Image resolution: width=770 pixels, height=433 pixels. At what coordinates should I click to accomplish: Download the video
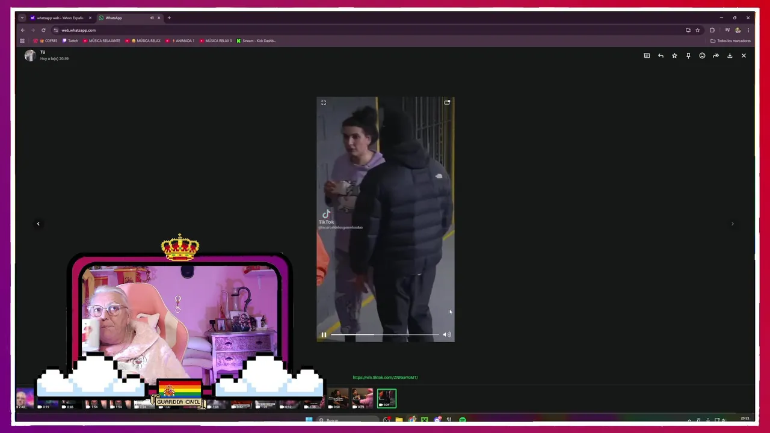(730, 56)
